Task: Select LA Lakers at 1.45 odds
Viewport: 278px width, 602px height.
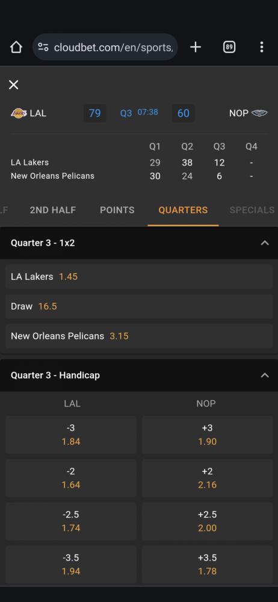Action: 139,277
